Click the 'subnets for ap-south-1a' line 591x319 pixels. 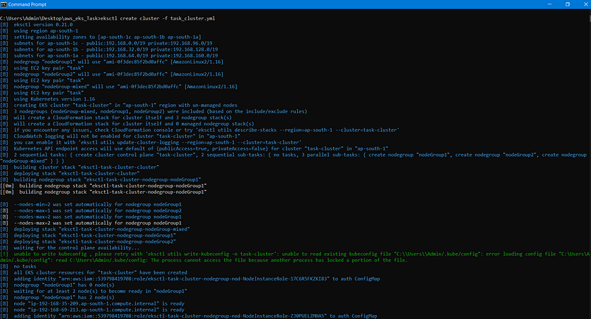tap(115, 56)
